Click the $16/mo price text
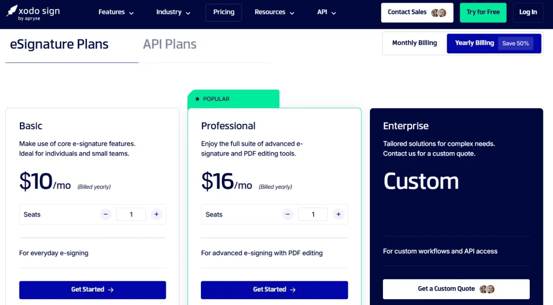The height and width of the screenshot is (305, 553). pyautogui.click(x=226, y=181)
